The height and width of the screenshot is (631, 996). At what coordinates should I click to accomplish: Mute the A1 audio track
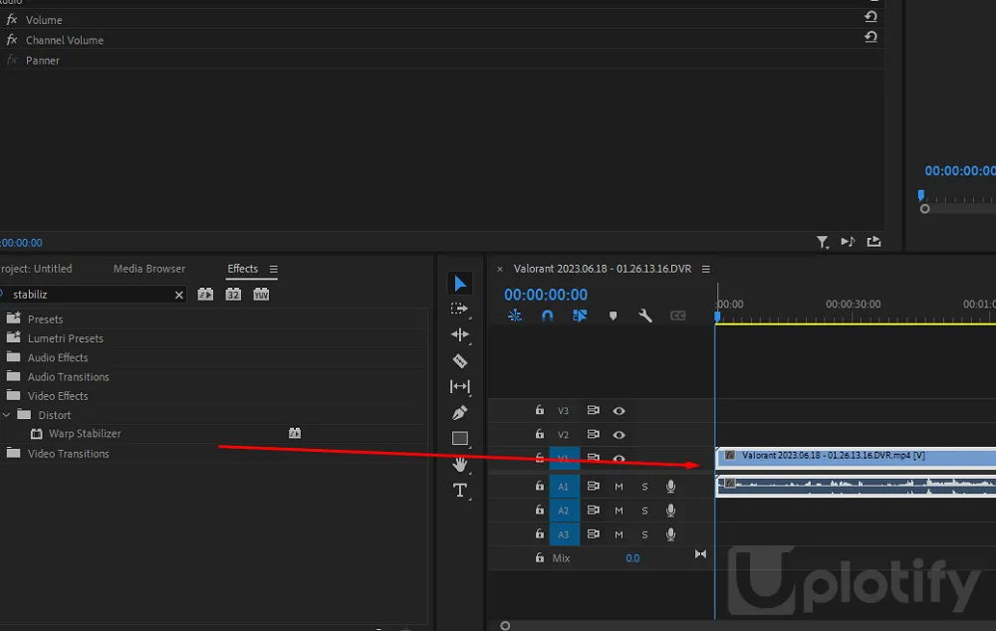click(x=619, y=487)
